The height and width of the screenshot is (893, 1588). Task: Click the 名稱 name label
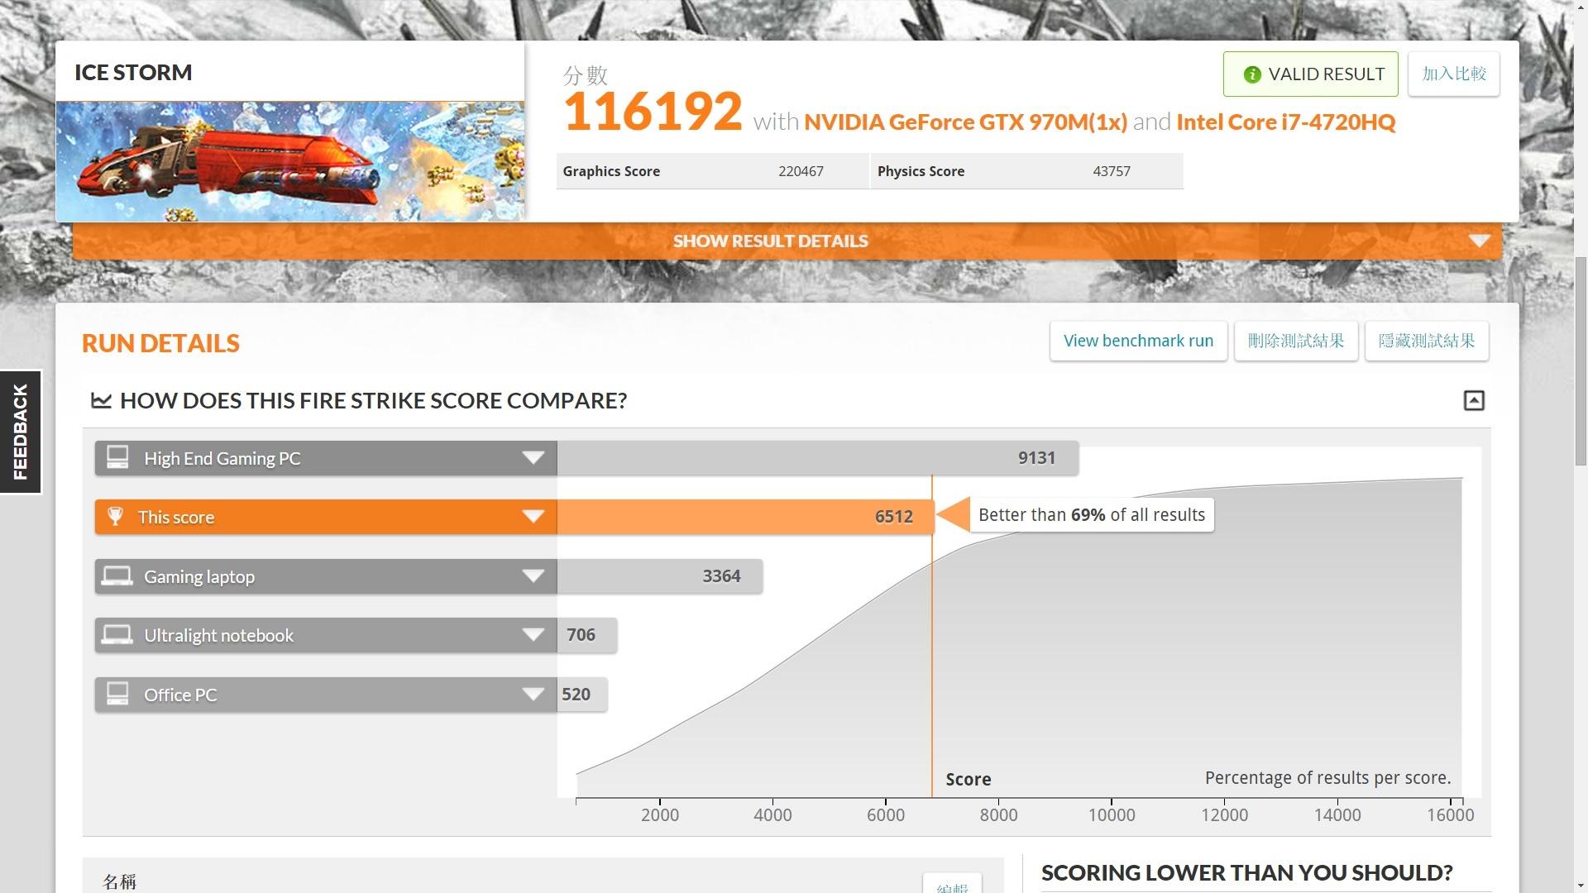tap(119, 882)
